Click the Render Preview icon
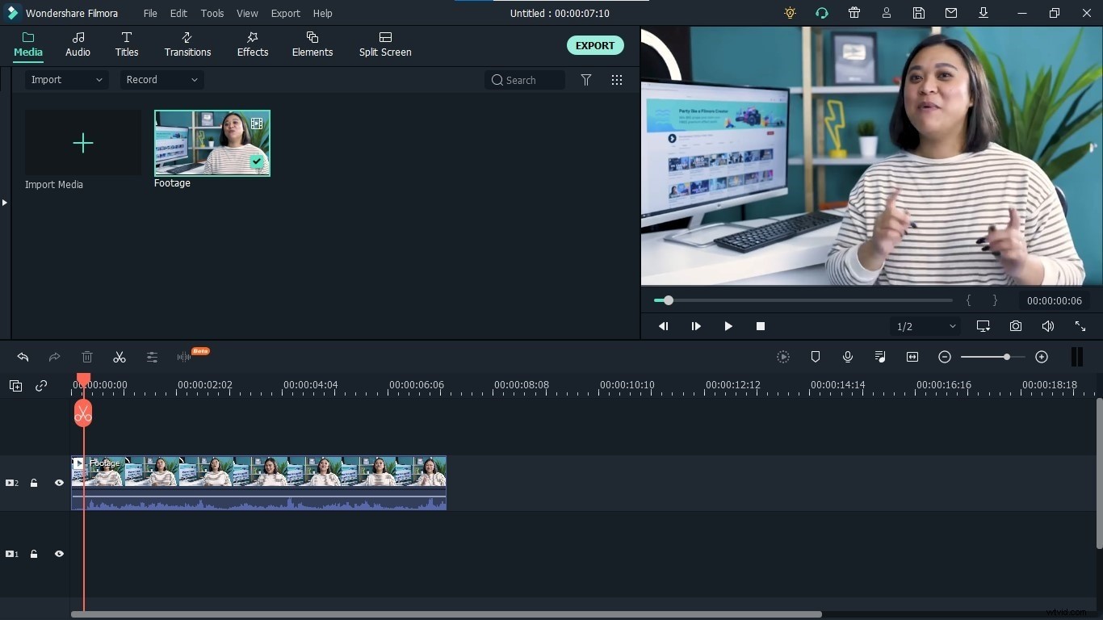 (782, 357)
